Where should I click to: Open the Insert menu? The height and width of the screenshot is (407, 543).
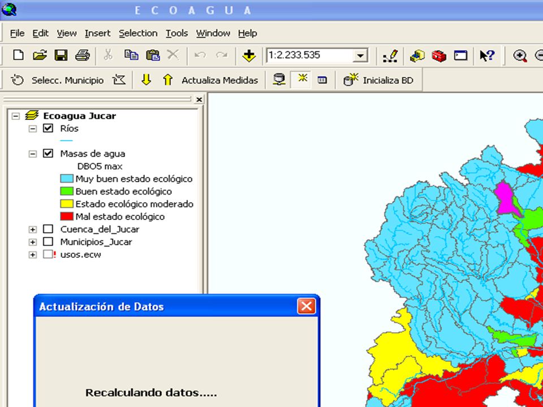[98, 33]
